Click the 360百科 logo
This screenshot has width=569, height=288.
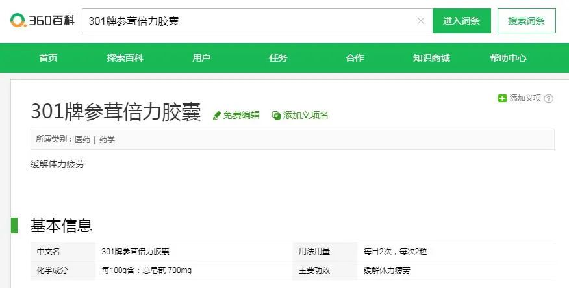(x=42, y=20)
